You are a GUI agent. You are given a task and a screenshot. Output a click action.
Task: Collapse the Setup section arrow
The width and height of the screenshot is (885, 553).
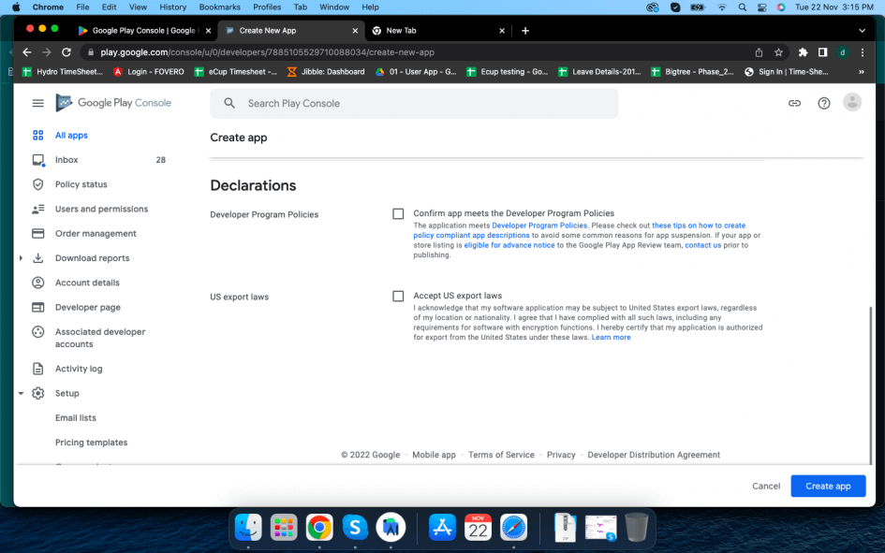pyautogui.click(x=21, y=394)
